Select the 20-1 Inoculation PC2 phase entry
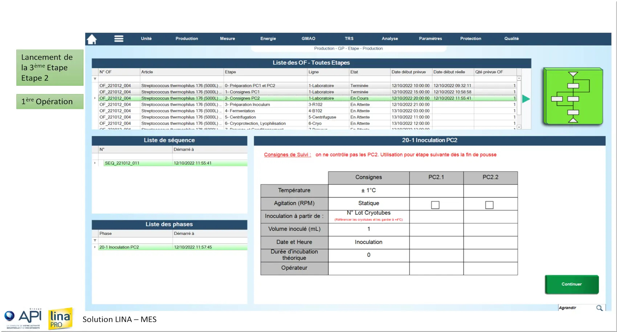This screenshot has width=617, height=332. tap(173, 247)
